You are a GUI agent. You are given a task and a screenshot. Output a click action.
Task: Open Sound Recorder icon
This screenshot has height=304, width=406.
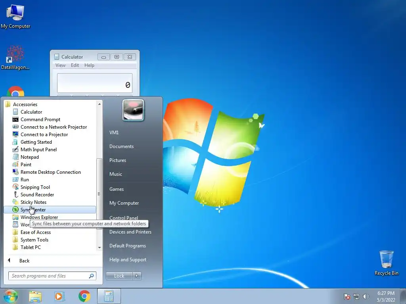click(x=15, y=194)
